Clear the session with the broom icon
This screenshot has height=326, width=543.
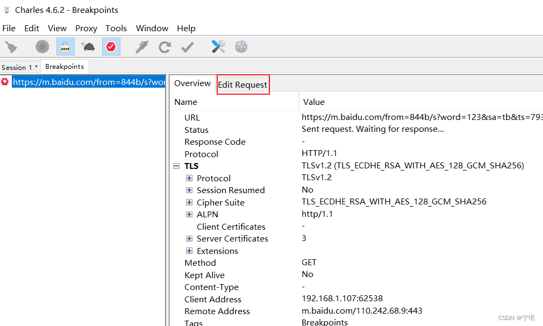(x=11, y=47)
